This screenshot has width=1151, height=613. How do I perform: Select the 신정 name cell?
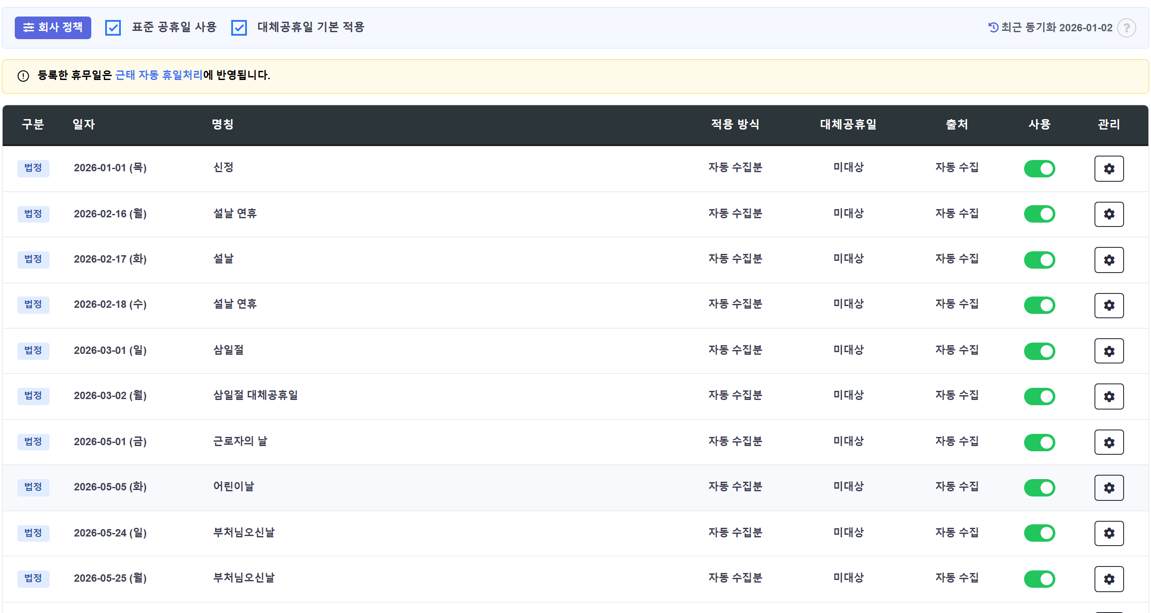(223, 167)
